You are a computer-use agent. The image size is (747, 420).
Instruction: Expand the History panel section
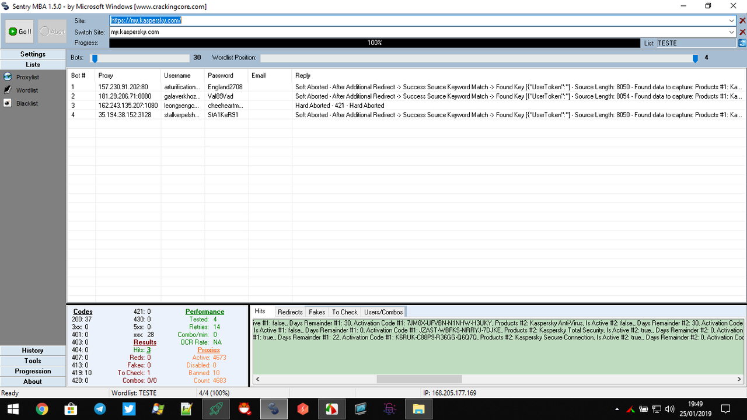33,351
